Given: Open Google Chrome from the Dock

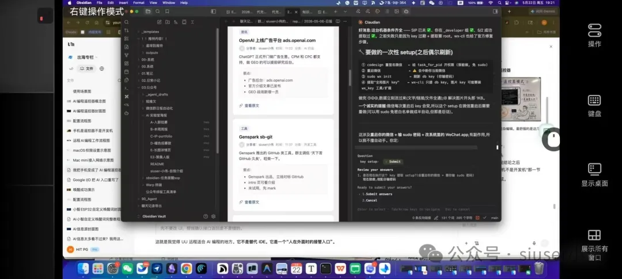Looking at the screenshot, I should (x=187, y=268).
